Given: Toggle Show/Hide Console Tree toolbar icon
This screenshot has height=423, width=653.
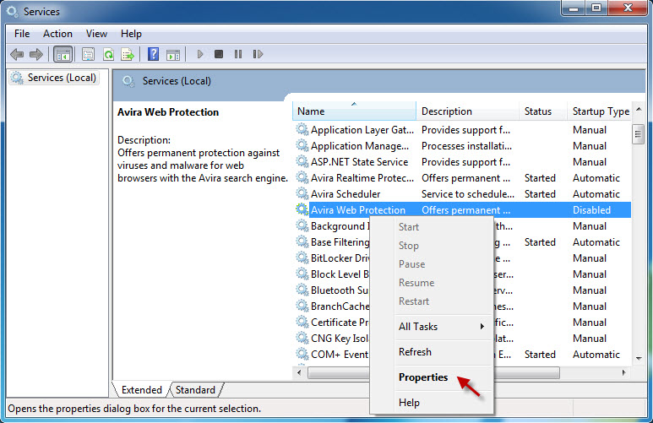Looking at the screenshot, I should (x=63, y=54).
